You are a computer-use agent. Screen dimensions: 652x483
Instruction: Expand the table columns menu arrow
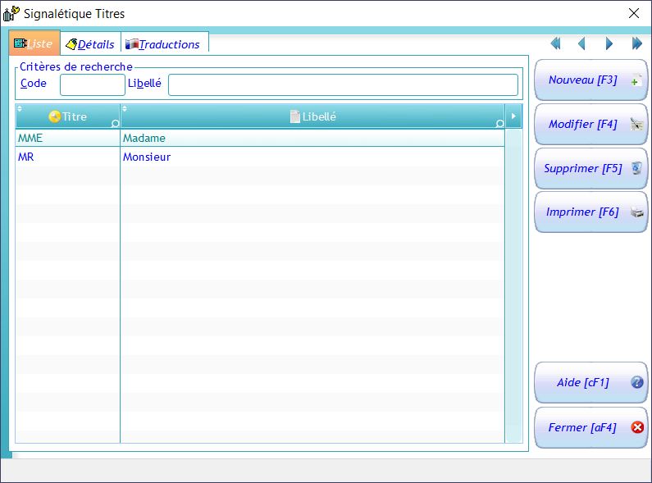coord(513,116)
